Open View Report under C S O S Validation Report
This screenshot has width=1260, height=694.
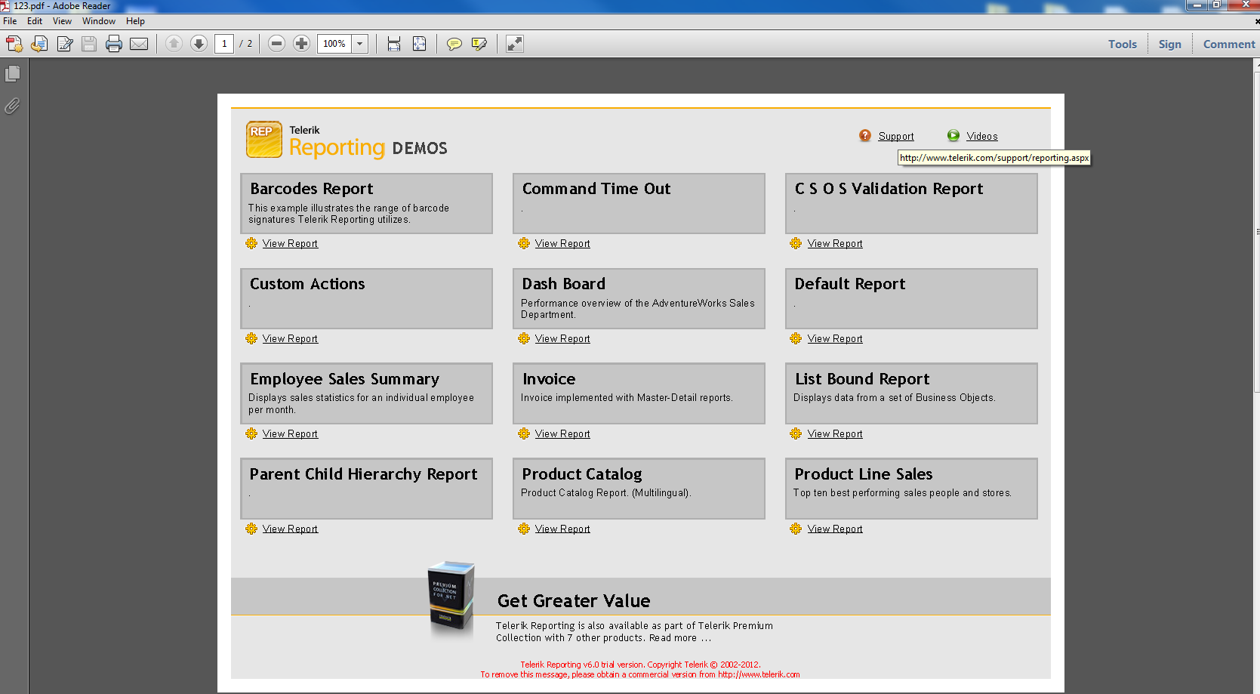[835, 244]
